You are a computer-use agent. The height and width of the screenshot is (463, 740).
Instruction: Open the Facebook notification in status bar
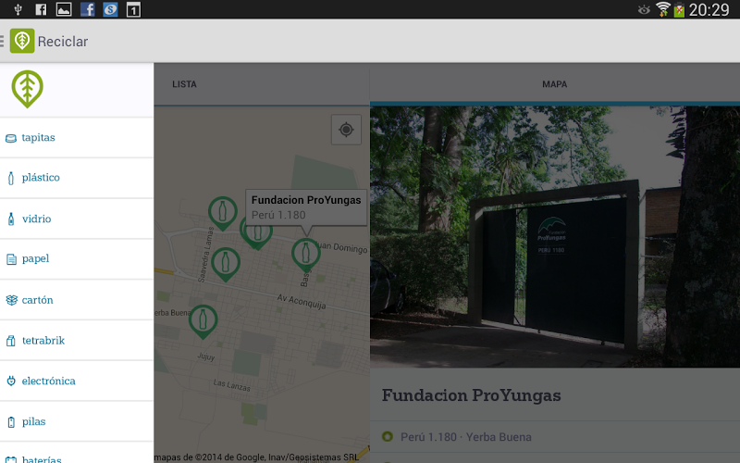coord(87,9)
